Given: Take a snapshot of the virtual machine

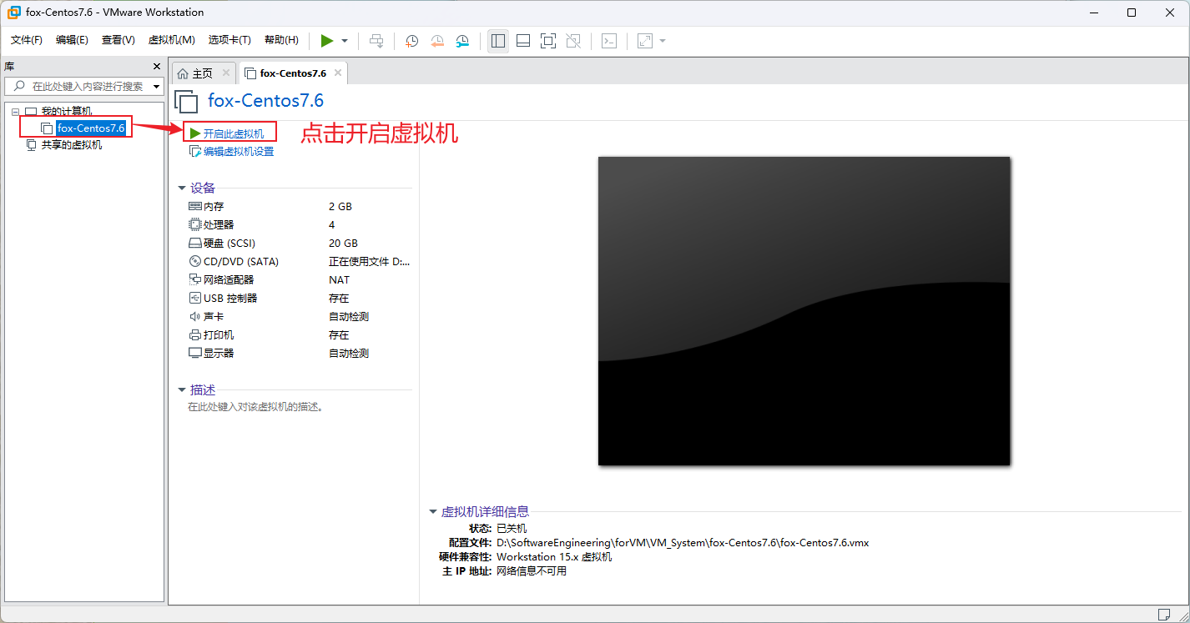Looking at the screenshot, I should pyautogui.click(x=411, y=41).
